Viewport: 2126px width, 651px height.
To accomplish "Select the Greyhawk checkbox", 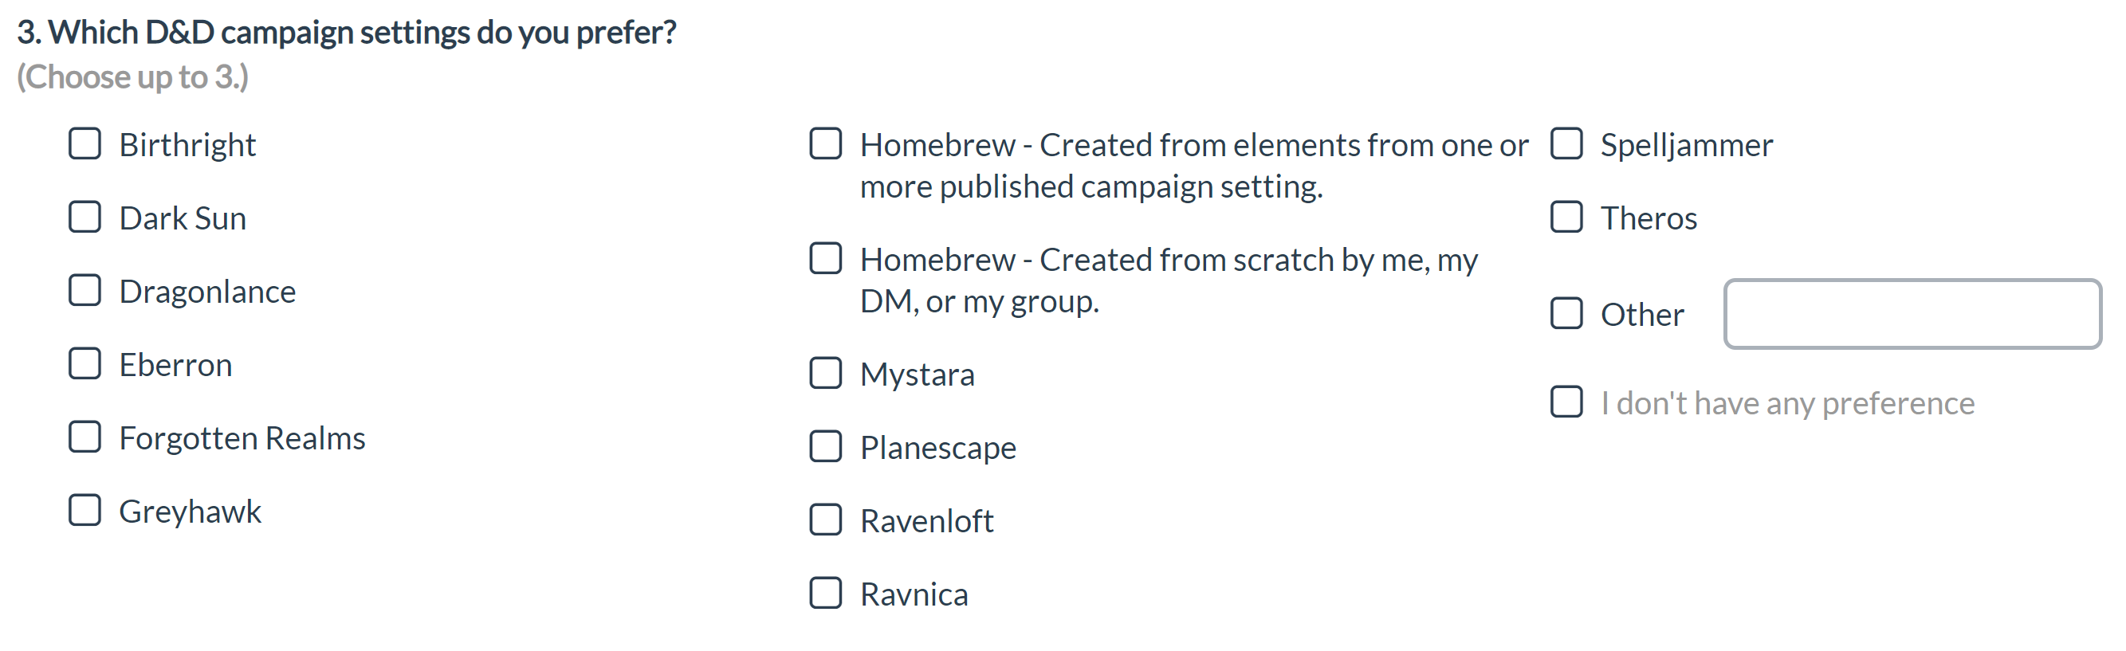I will (x=85, y=511).
